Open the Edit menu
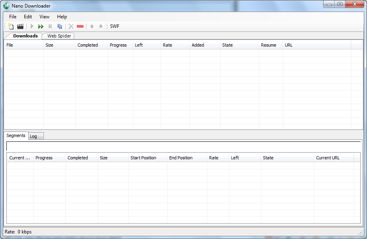The width and height of the screenshot is (367, 239). [28, 17]
